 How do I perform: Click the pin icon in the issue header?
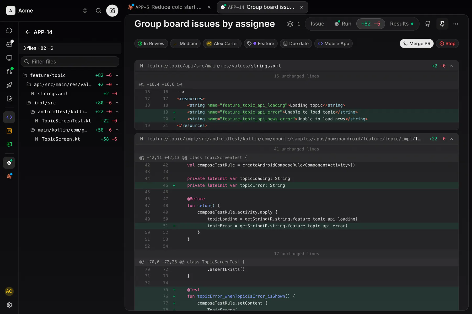pos(442,24)
